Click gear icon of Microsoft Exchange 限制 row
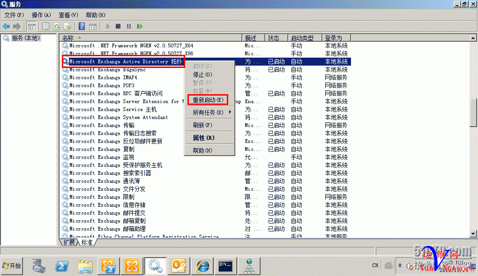 (x=65, y=197)
